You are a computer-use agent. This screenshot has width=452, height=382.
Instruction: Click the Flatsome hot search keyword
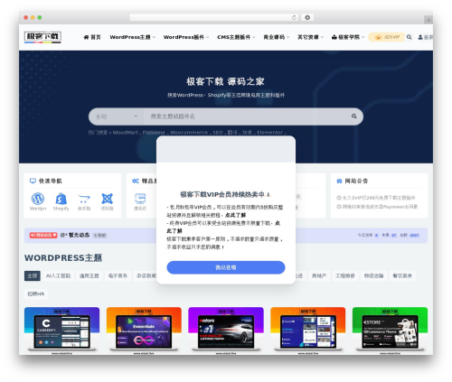pos(154,133)
